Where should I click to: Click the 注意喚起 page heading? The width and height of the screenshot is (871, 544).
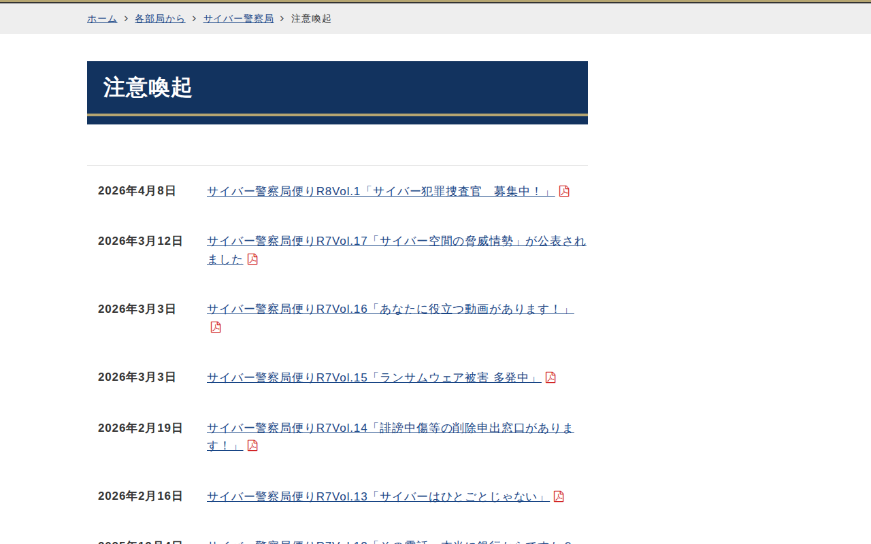148,88
